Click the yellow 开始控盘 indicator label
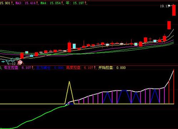 106,68
